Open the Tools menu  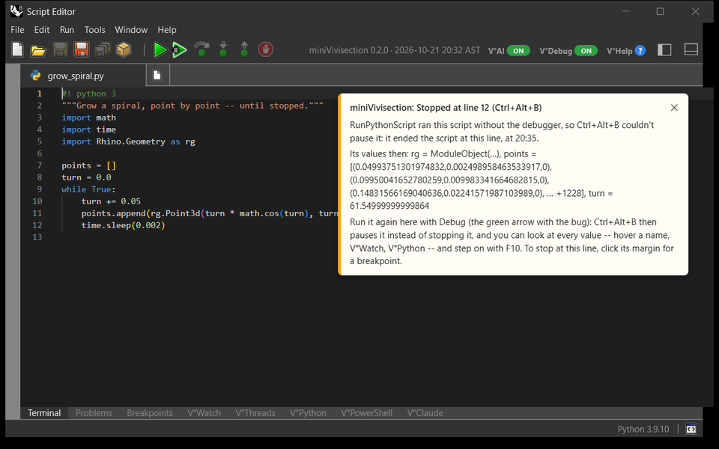pos(95,30)
